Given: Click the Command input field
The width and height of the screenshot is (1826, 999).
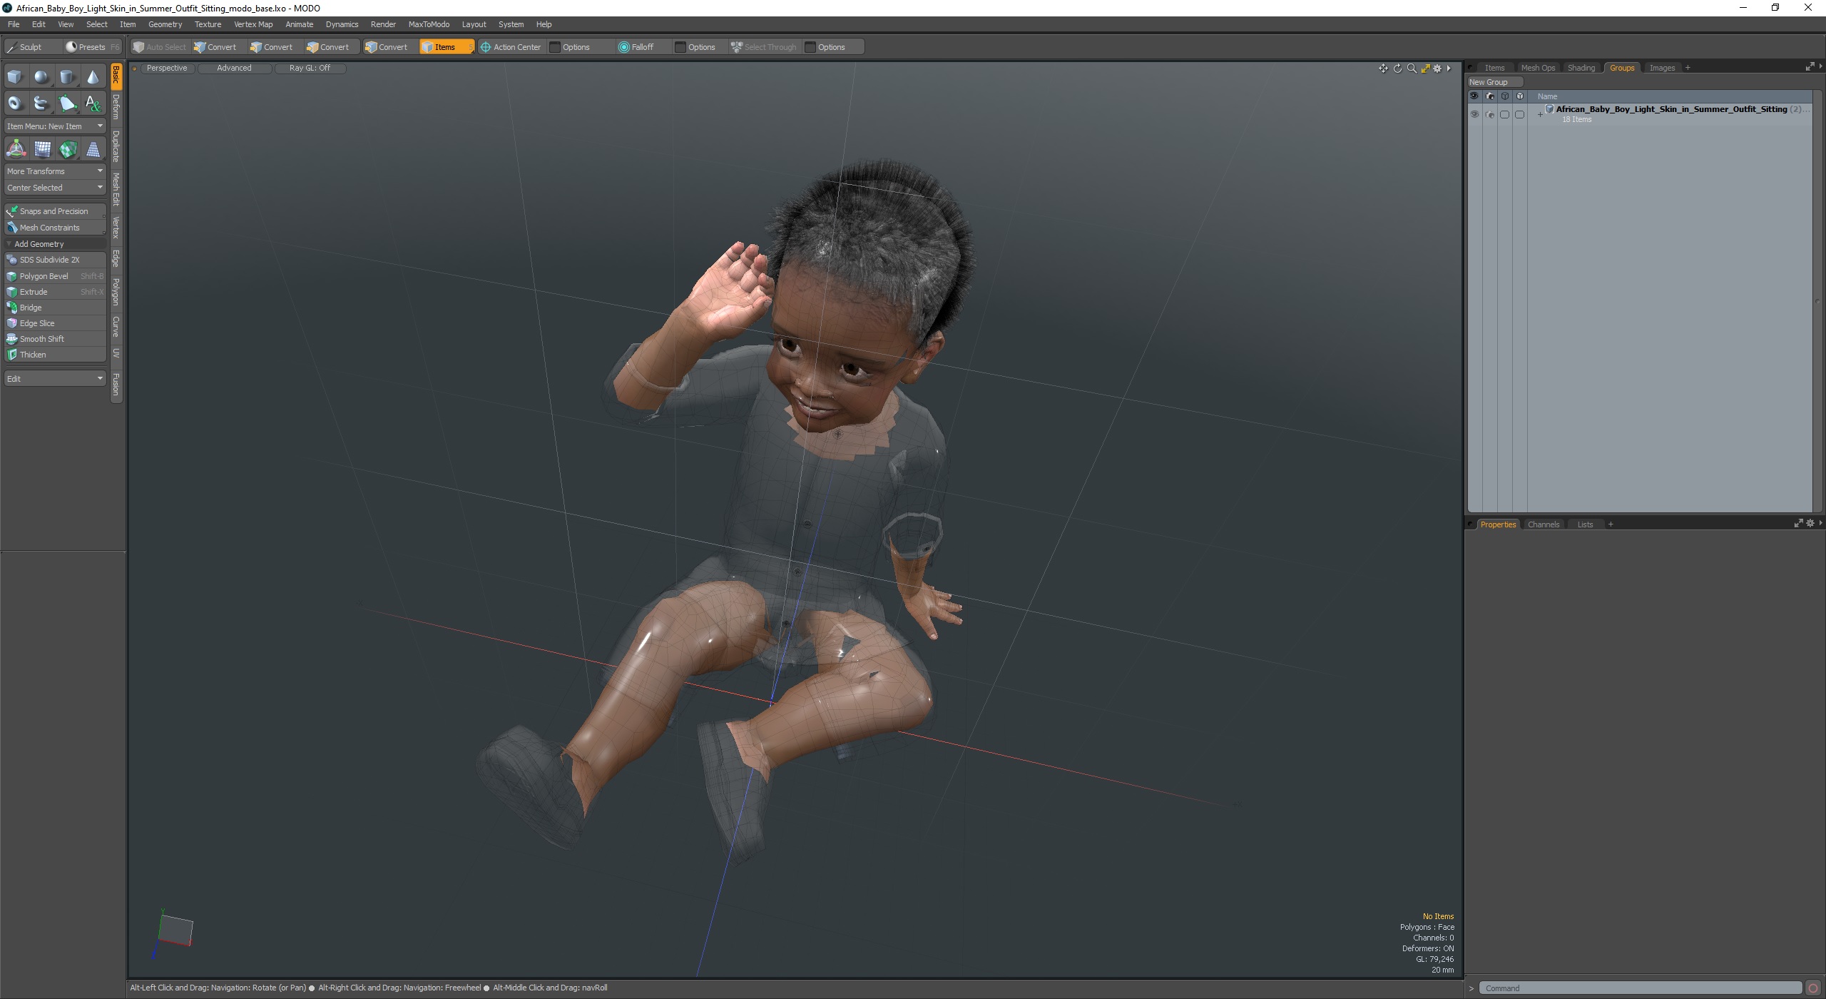Looking at the screenshot, I should click(x=1641, y=988).
